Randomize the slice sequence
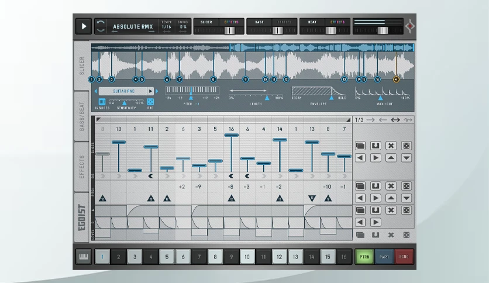This screenshot has height=283, width=489. tap(407, 146)
